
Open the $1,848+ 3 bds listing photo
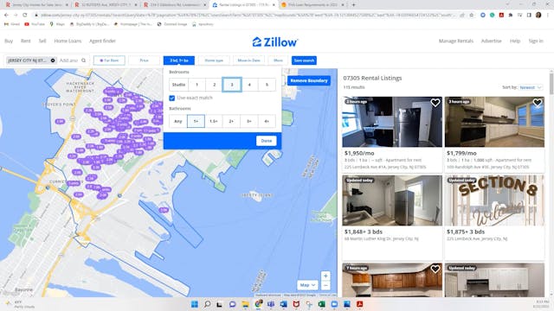(x=392, y=200)
